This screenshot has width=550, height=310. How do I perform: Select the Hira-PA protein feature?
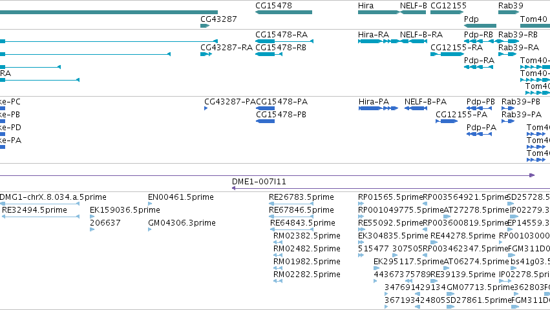point(379,108)
